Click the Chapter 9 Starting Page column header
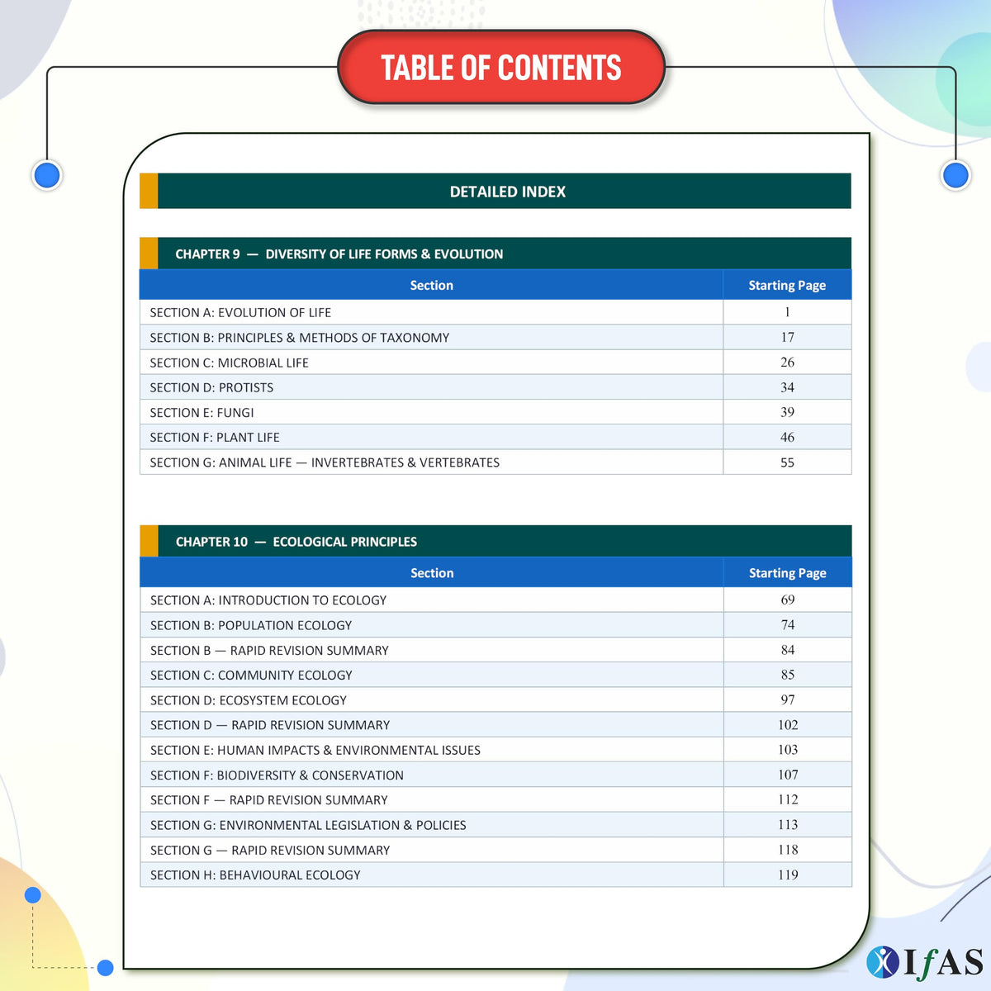991x991 pixels. (787, 285)
